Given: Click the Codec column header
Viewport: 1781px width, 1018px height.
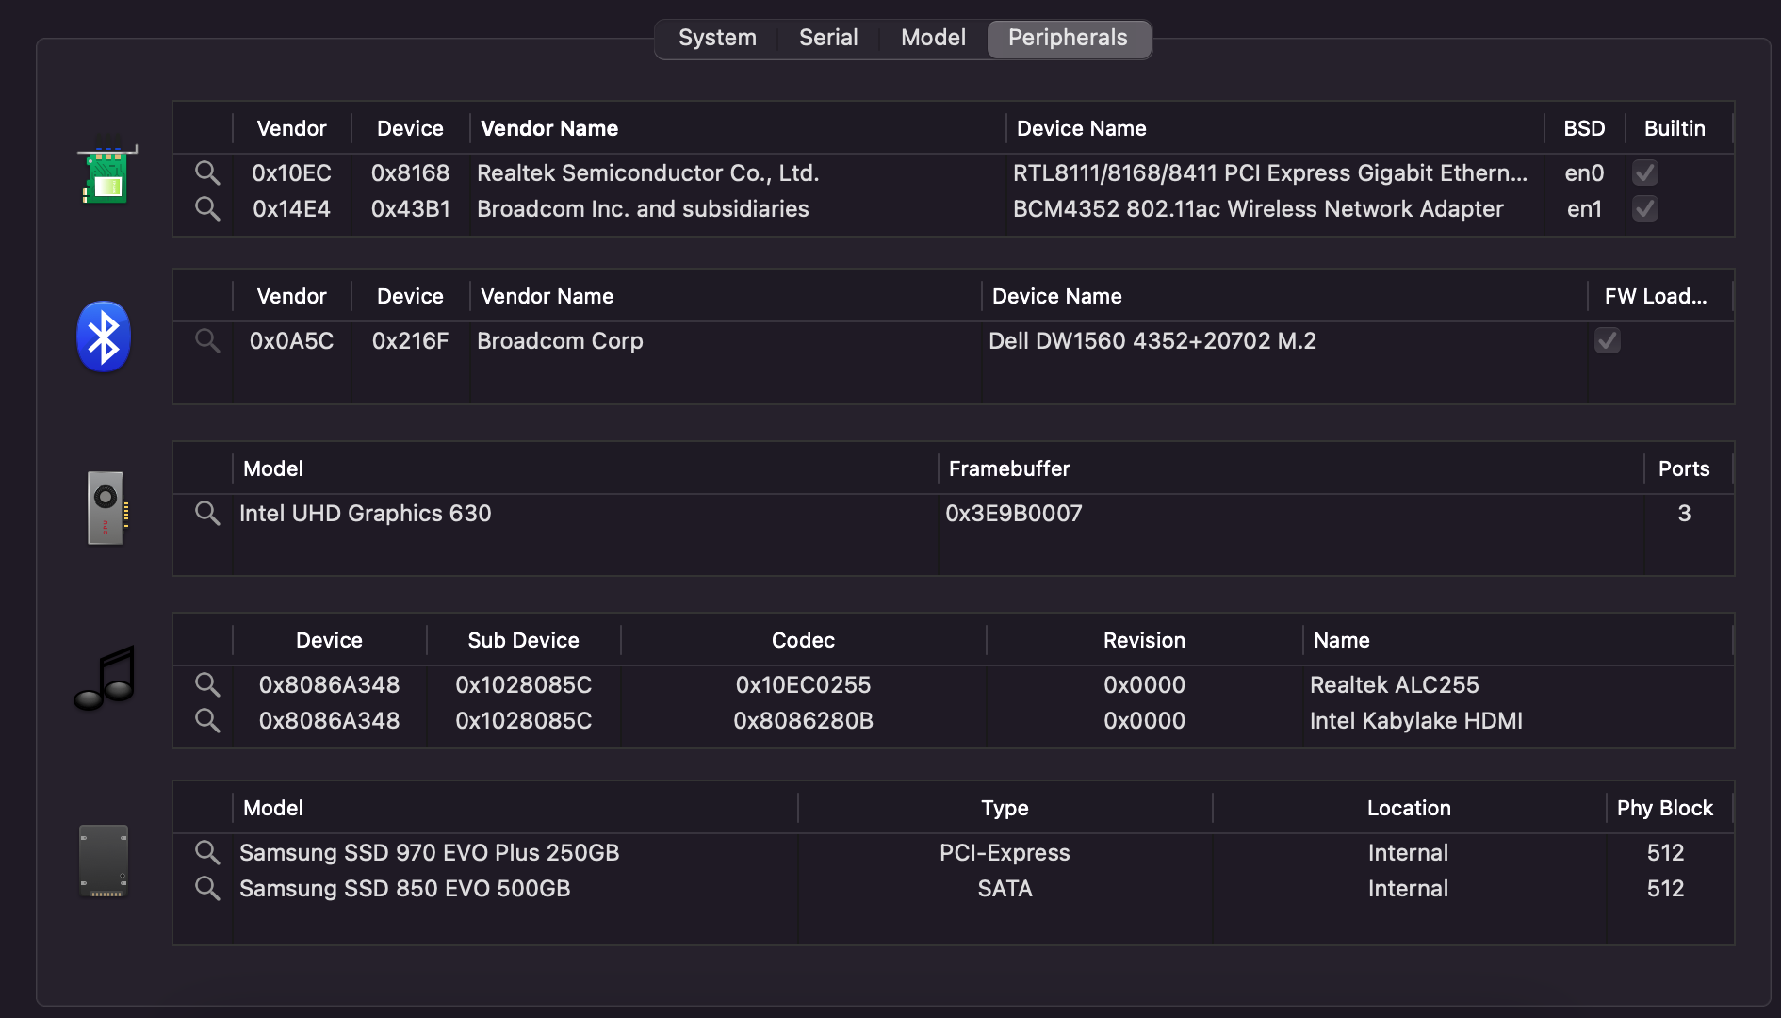Looking at the screenshot, I should coord(803,640).
